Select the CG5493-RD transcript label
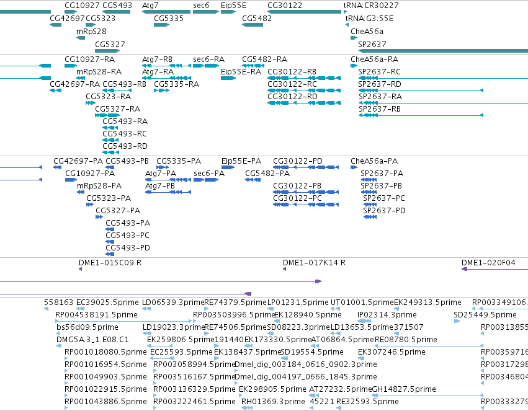 [x=125, y=146]
